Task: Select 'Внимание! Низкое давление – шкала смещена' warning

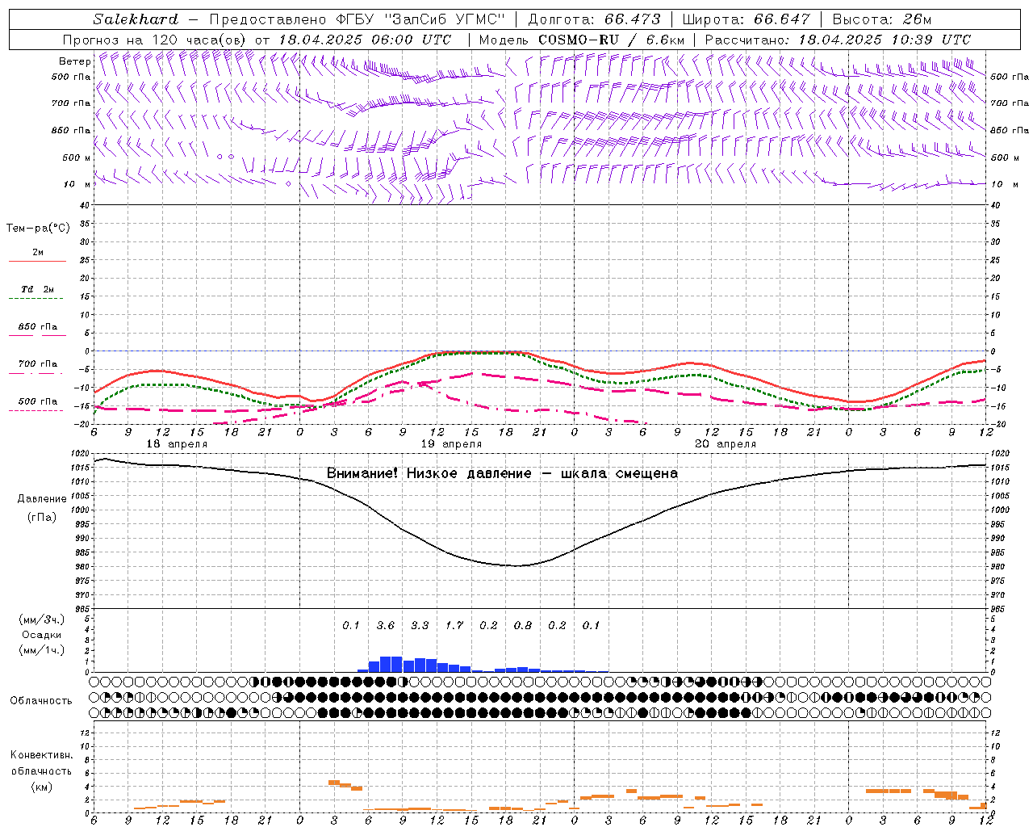Action: coord(502,473)
